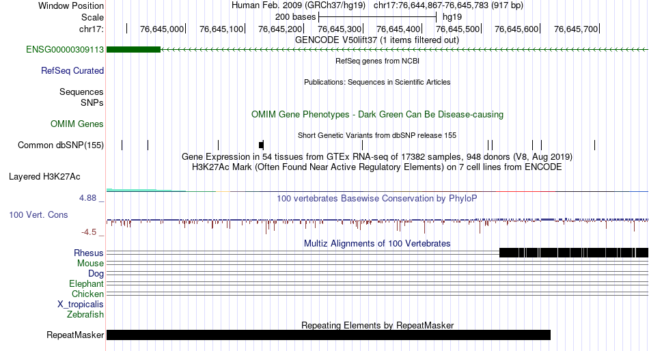649x351 pixels.
Task: Click the Sequences track label
Action: 81,92
